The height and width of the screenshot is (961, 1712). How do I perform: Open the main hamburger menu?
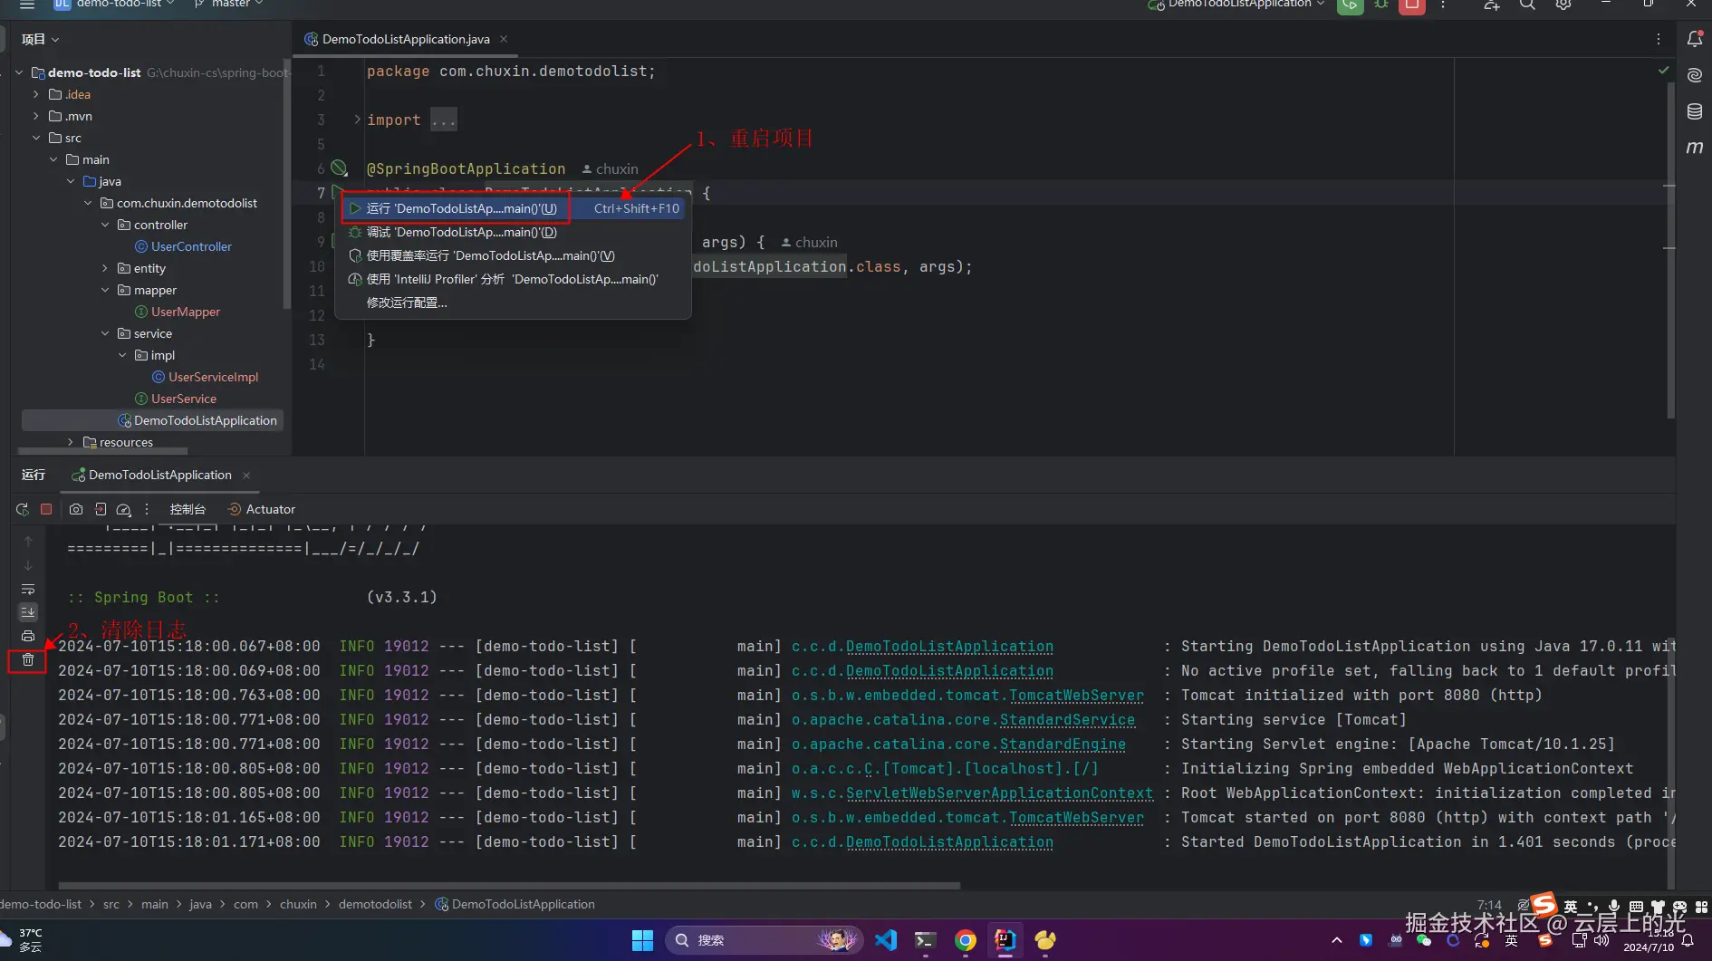[x=27, y=5]
